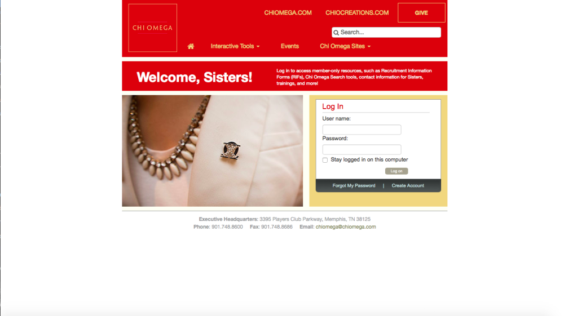
Task: Focus the Password field
Action: click(x=362, y=149)
